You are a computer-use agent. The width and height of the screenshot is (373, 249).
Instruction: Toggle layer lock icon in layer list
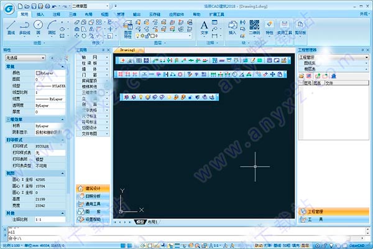pyautogui.click(x=147, y=36)
